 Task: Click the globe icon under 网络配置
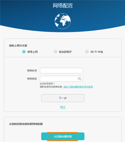(x=62, y=21)
